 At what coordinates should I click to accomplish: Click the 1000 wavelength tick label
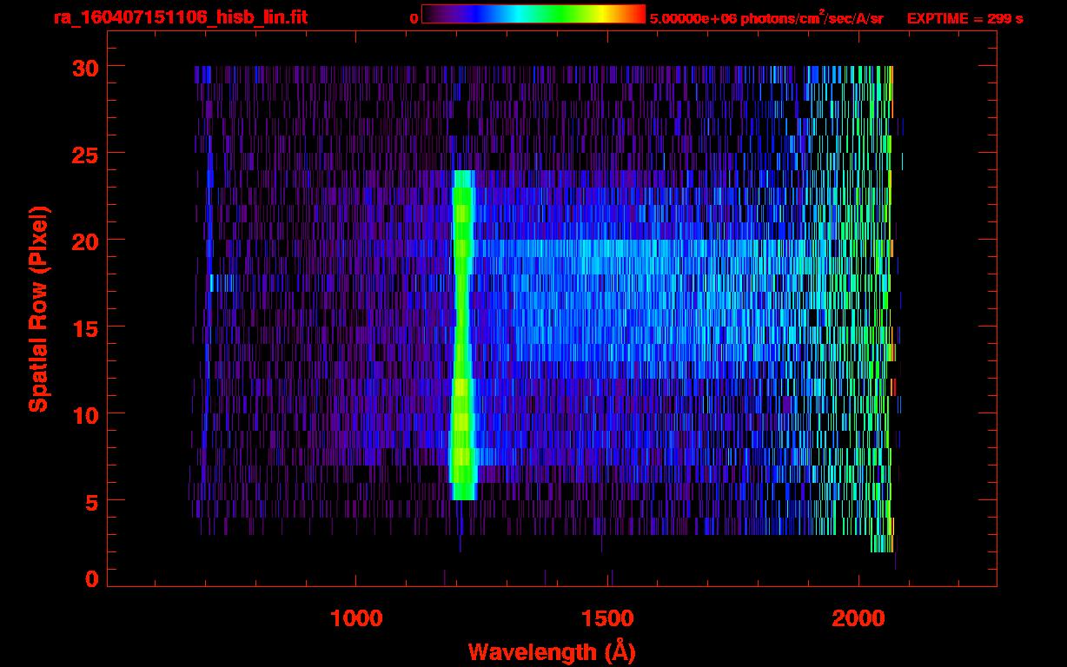click(356, 618)
